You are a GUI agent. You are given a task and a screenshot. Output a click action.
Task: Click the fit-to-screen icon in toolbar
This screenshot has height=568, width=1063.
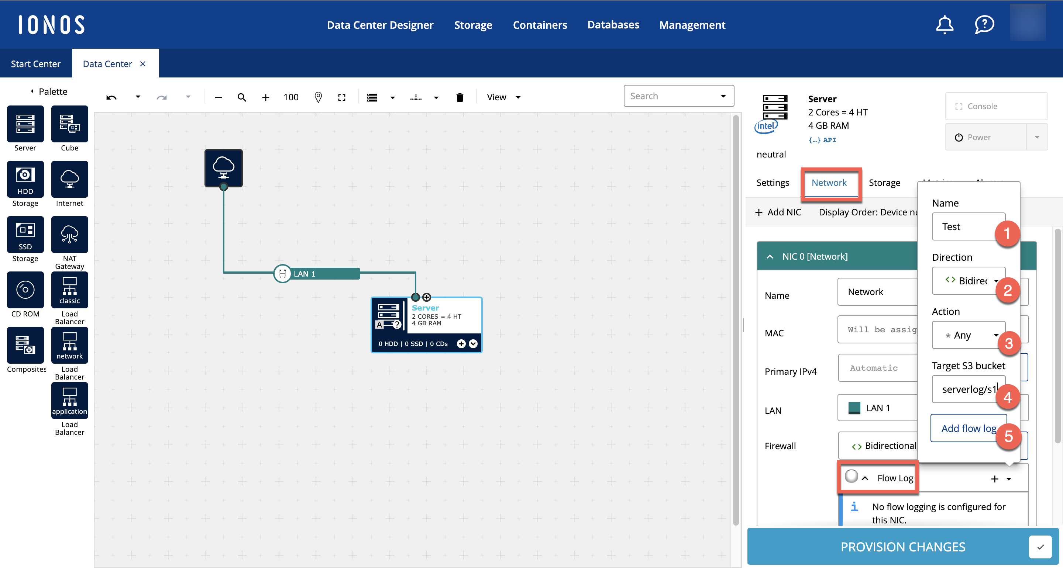pyautogui.click(x=341, y=97)
